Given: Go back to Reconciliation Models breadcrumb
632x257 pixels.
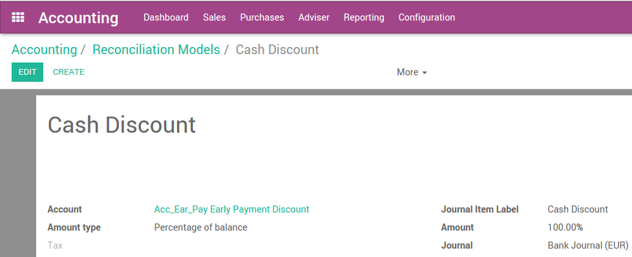Looking at the screenshot, I should pyautogui.click(x=156, y=50).
